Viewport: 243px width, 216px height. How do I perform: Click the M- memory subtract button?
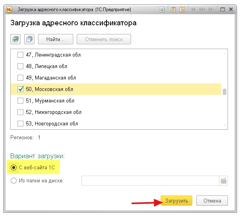pos(211,9)
